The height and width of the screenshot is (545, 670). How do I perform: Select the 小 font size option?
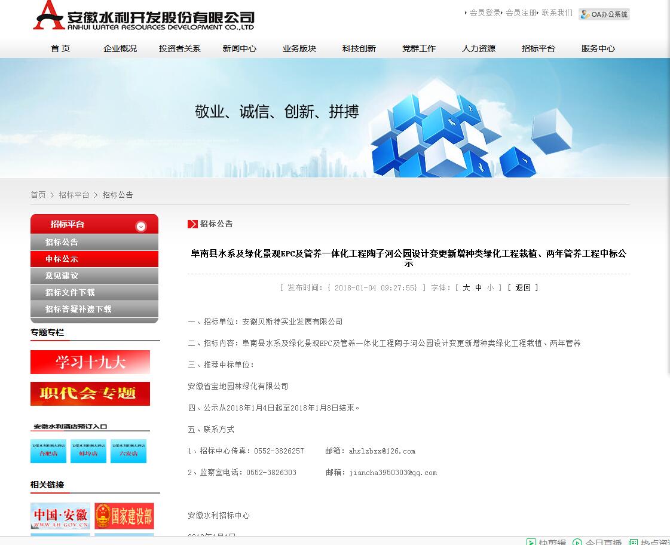pos(490,288)
